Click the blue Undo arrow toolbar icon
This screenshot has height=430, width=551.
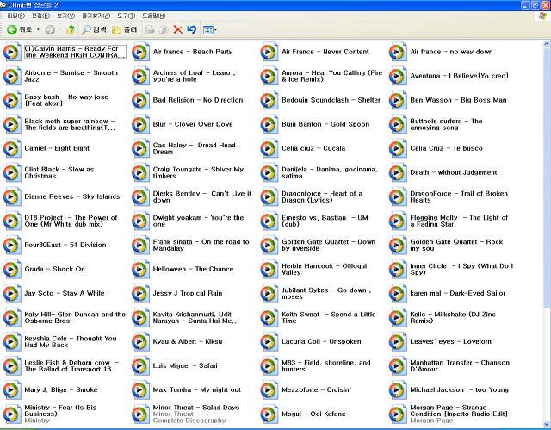191,30
